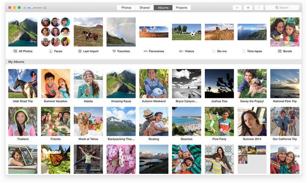Open the Amazing Kauai album
Screen dimensions: 307x183
point(121,83)
